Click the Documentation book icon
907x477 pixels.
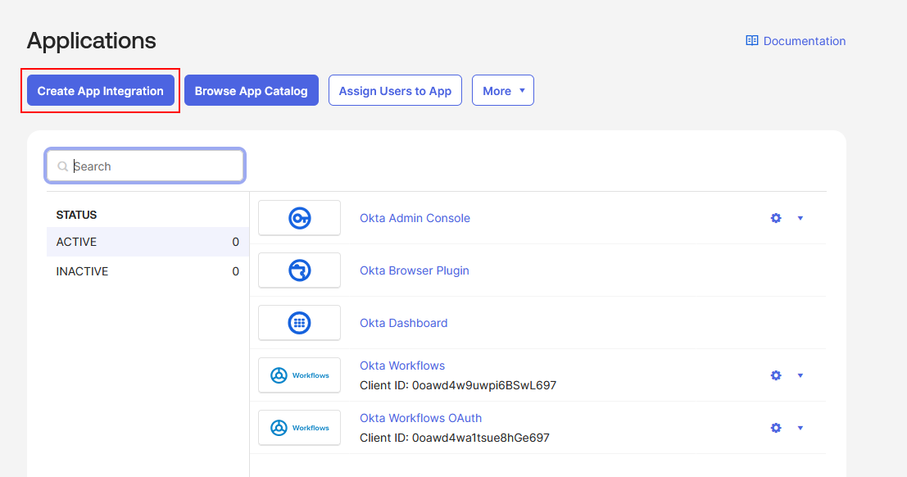tap(751, 41)
